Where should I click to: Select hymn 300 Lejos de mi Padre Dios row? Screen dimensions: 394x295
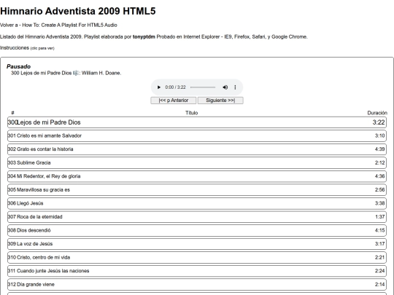click(x=197, y=122)
